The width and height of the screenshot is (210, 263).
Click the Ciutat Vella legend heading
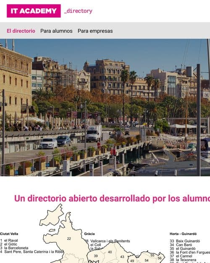[x=9, y=234]
